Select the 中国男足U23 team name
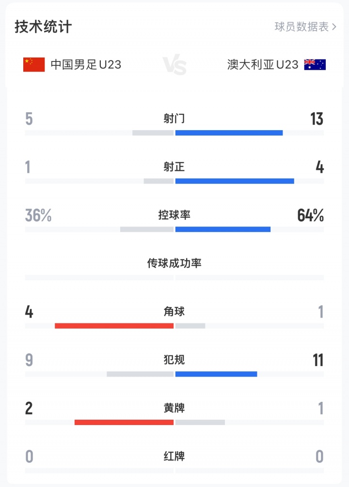 pyautogui.click(x=86, y=64)
